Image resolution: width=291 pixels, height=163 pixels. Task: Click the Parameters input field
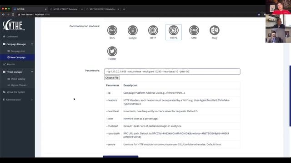[x=172, y=72]
